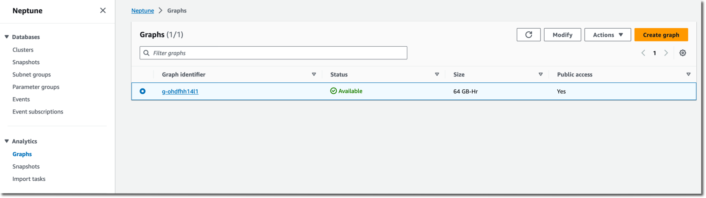The width and height of the screenshot is (706, 198).
Task: Open Clusters in the sidebar
Action: coord(23,50)
